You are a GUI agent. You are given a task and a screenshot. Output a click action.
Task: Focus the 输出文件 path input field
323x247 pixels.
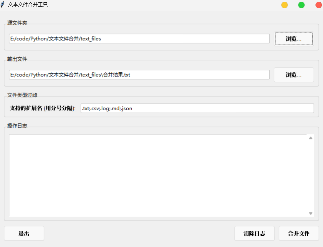point(139,75)
